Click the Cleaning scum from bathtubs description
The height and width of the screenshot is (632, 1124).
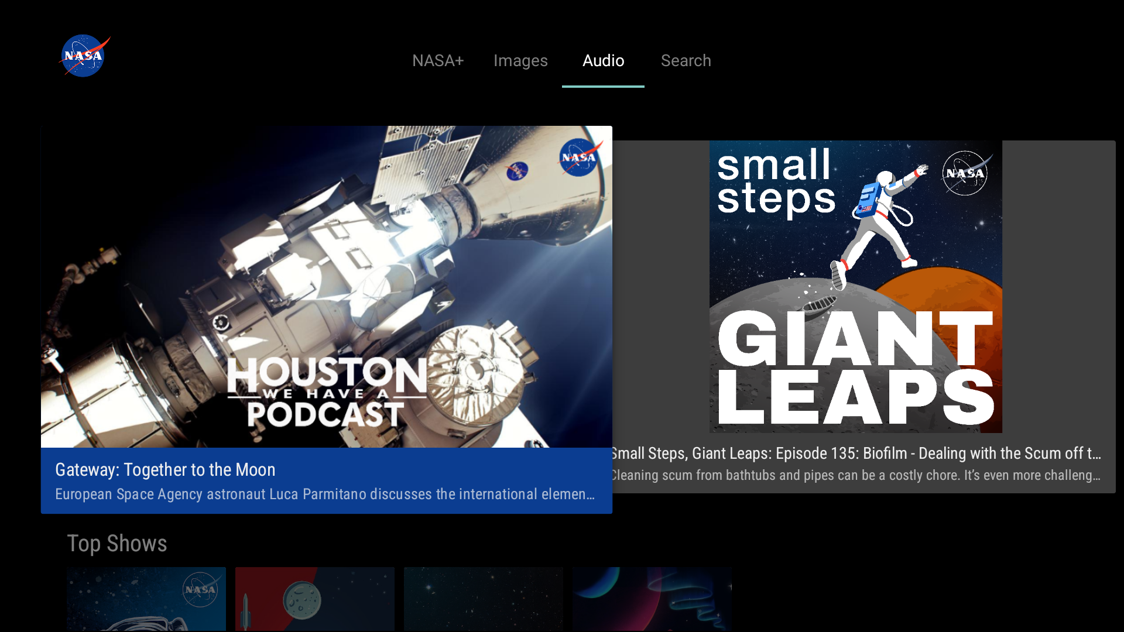point(855,475)
